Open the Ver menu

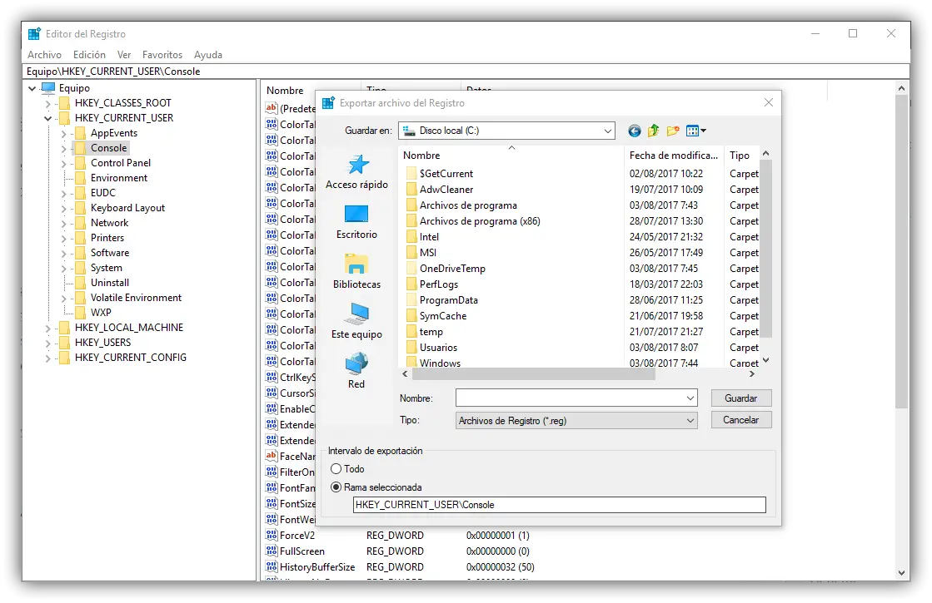pos(123,55)
